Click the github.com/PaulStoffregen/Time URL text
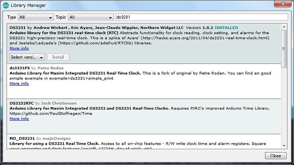 51,114
